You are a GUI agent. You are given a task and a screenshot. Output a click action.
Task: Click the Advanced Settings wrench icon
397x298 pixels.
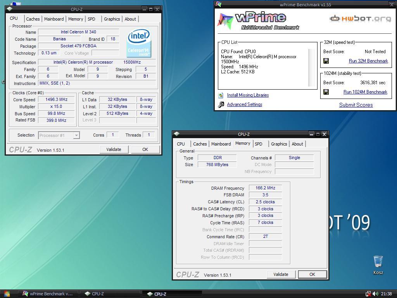coord(221,104)
